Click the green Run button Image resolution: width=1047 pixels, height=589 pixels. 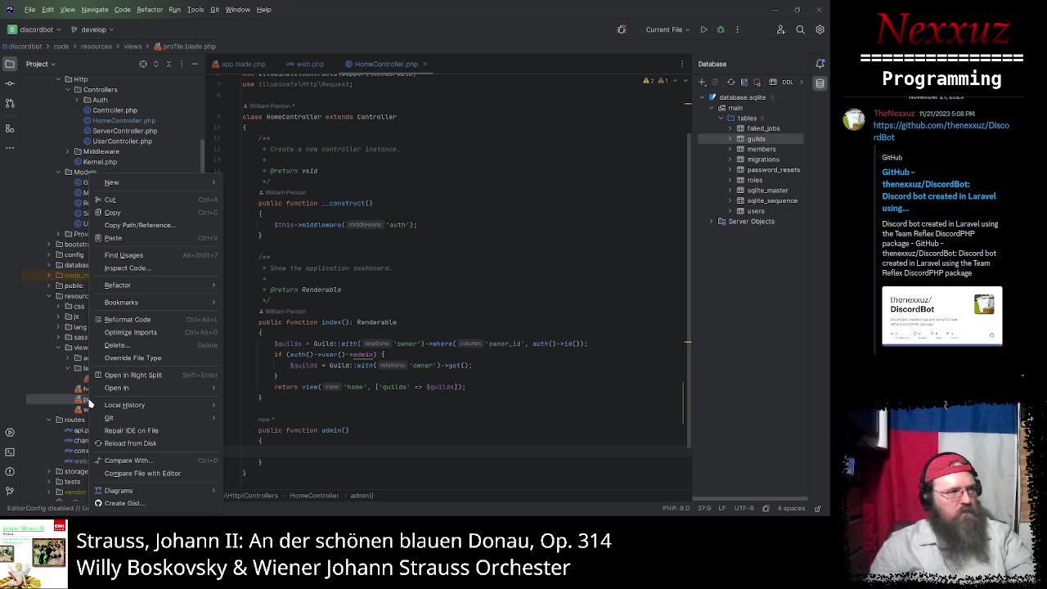click(x=703, y=29)
